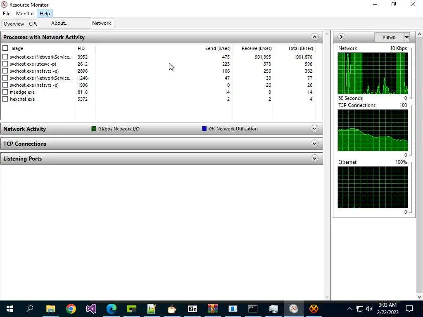423x317 pixels.
Task: Open the orange X taskbar app
Action: (314, 309)
